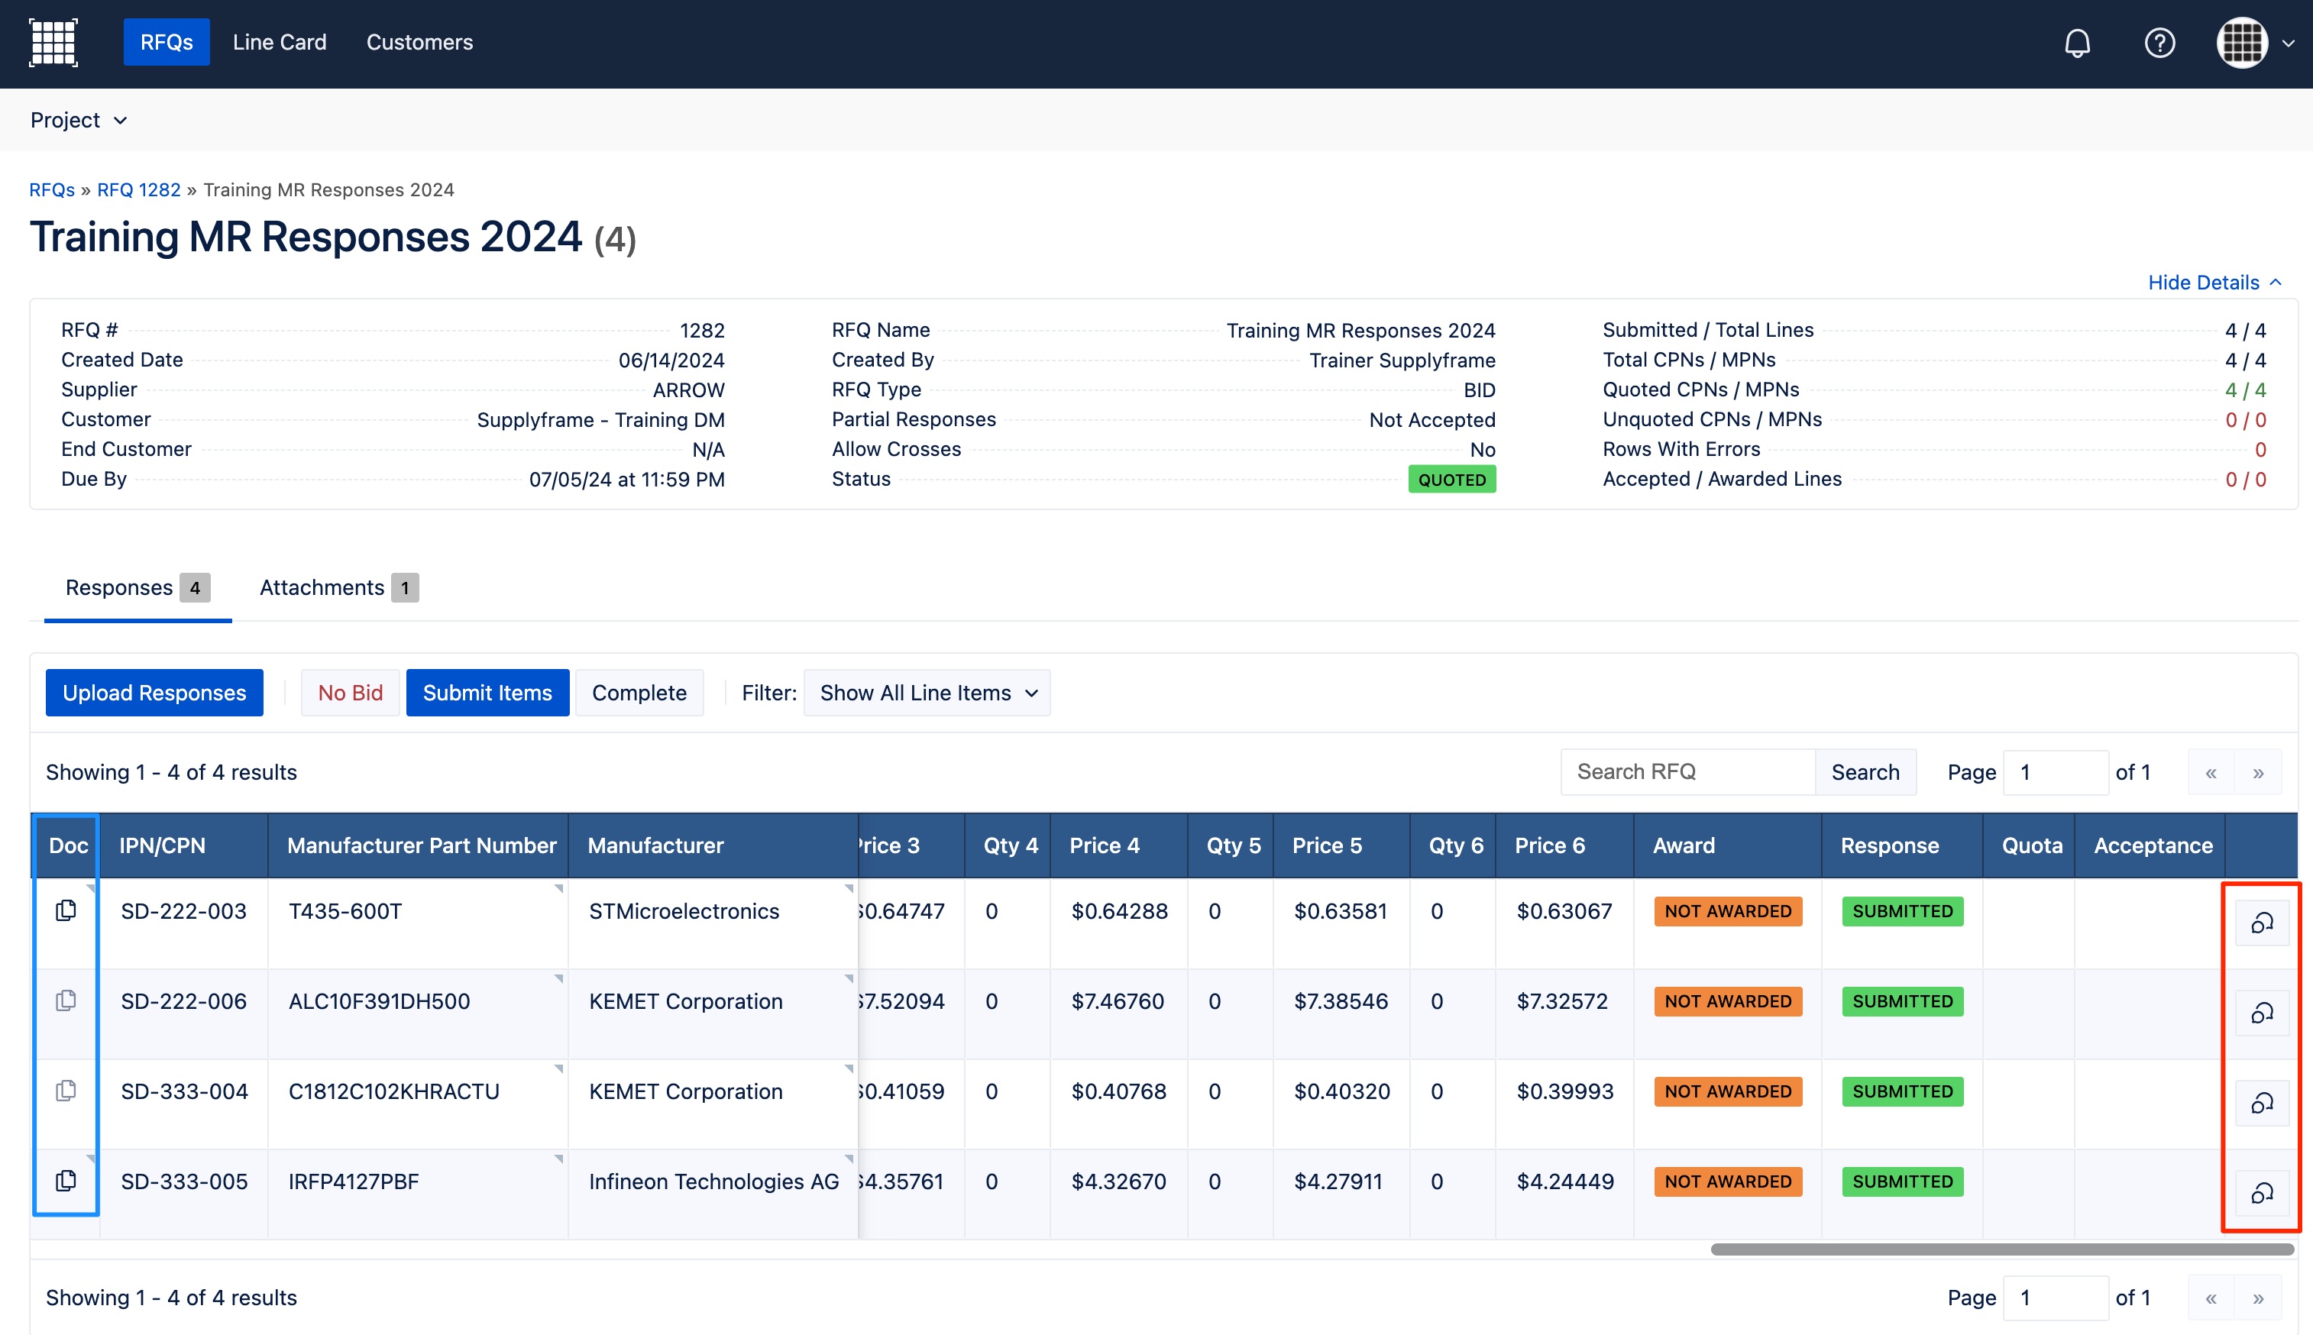
Task: Click the Complete button
Action: tap(639, 692)
